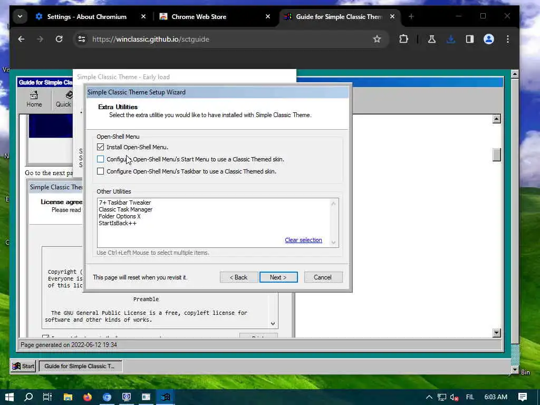Open network status tray icon

coord(442,397)
